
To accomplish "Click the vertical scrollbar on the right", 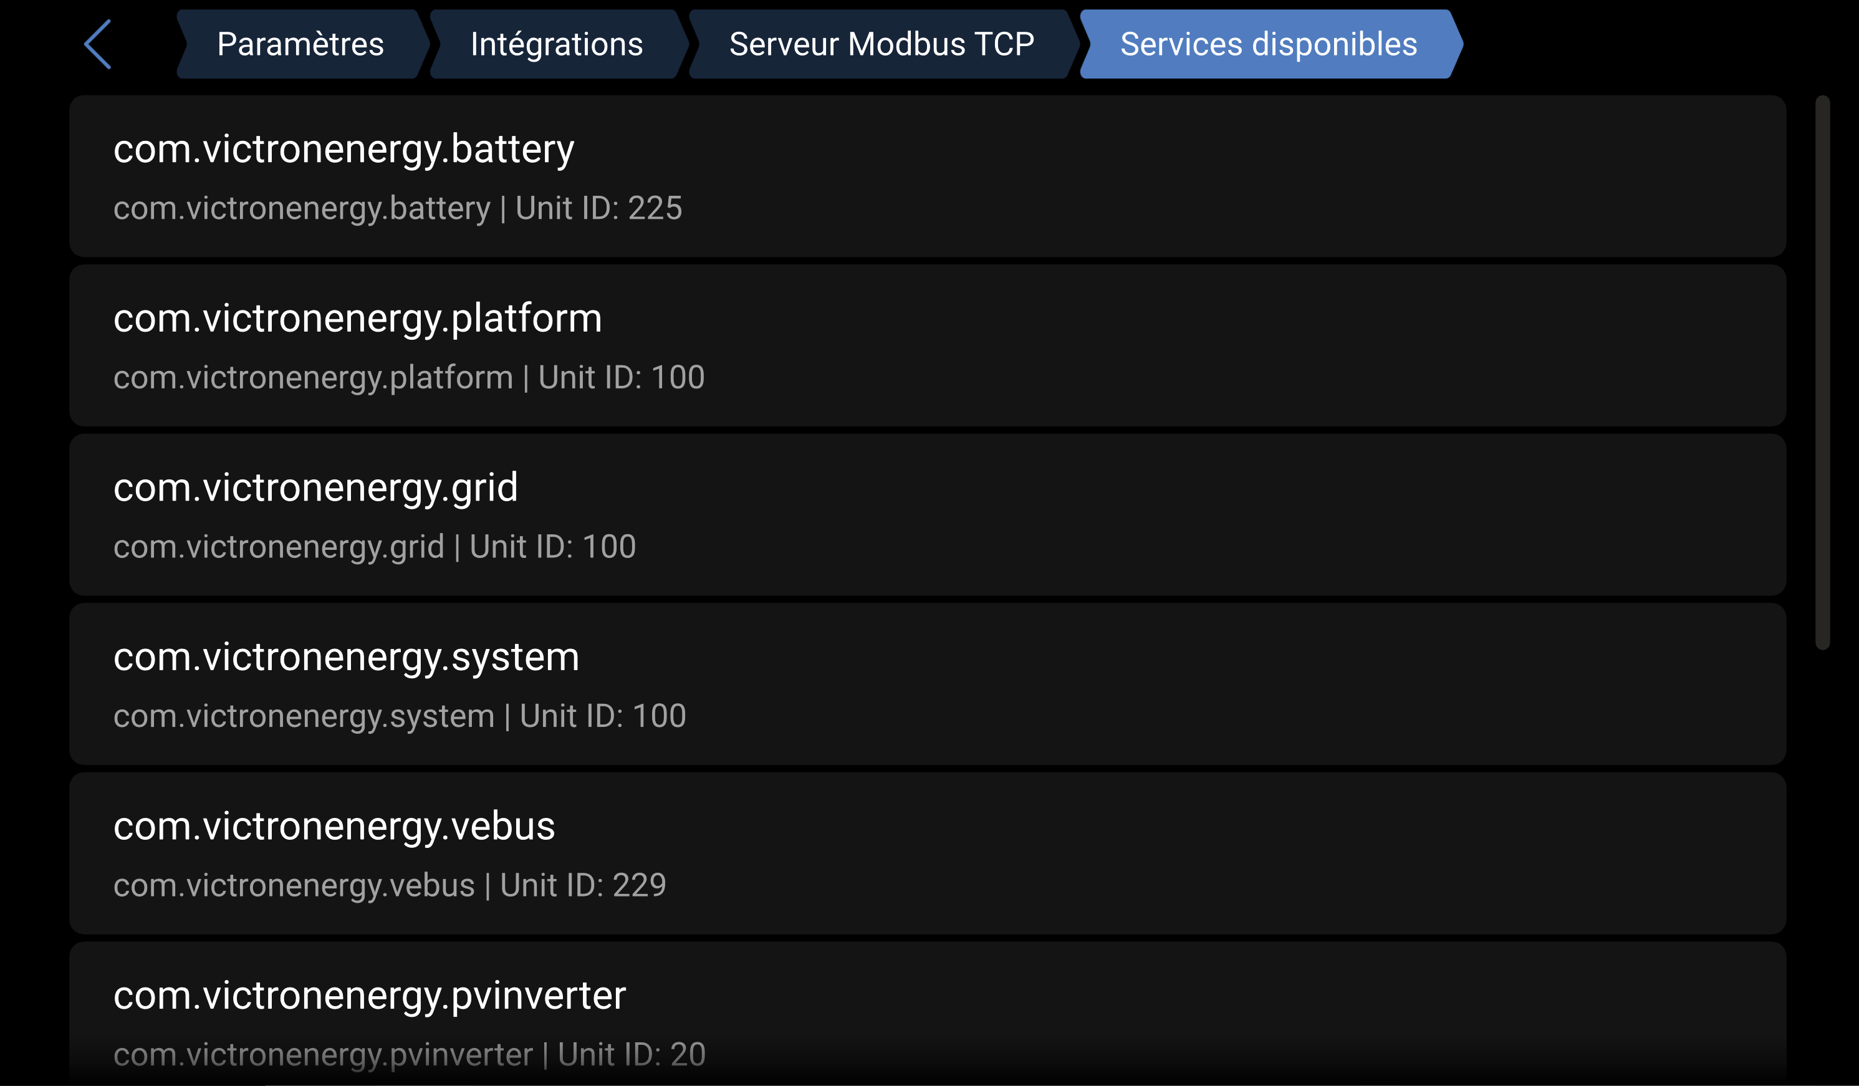I will tap(1822, 372).
